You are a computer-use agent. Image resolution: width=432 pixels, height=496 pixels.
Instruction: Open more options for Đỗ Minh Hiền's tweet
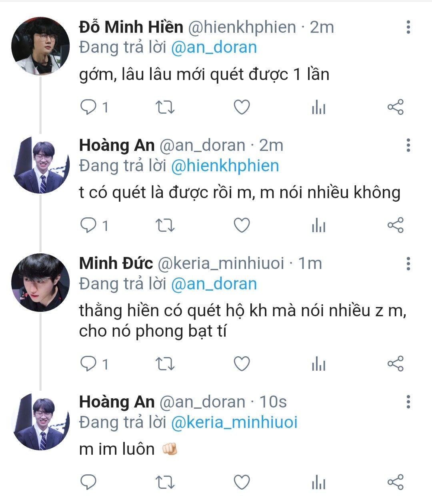(x=408, y=27)
